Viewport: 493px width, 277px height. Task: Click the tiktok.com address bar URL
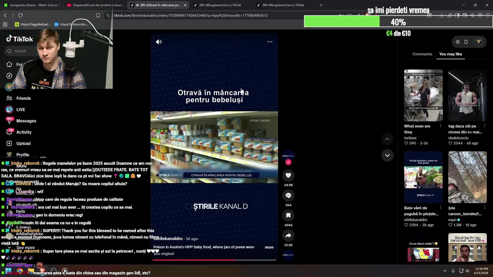tap(191, 15)
